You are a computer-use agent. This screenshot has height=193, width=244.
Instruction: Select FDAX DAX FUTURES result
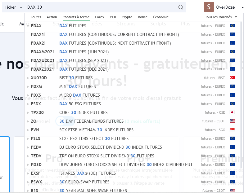pyautogui.click(x=132, y=26)
